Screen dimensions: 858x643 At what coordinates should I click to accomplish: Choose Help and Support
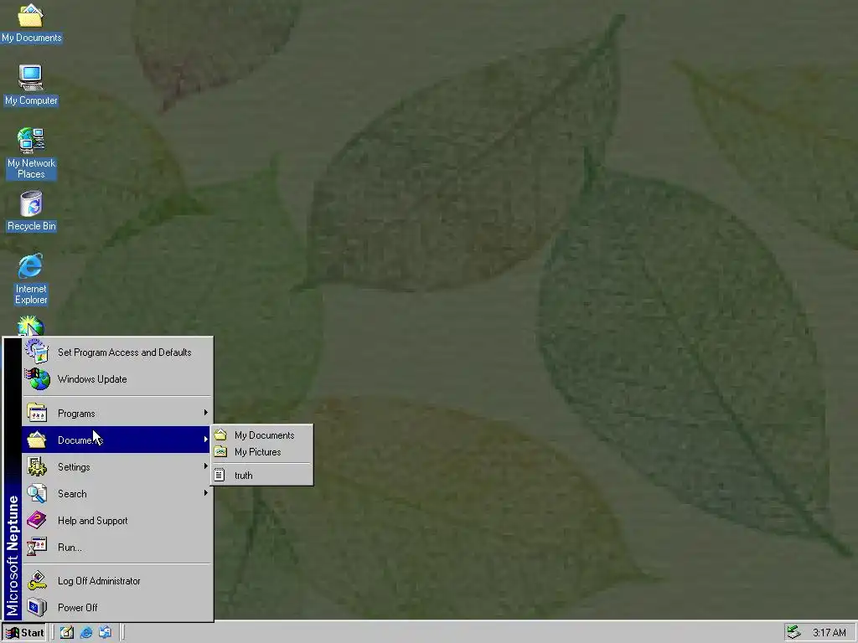click(x=116, y=520)
